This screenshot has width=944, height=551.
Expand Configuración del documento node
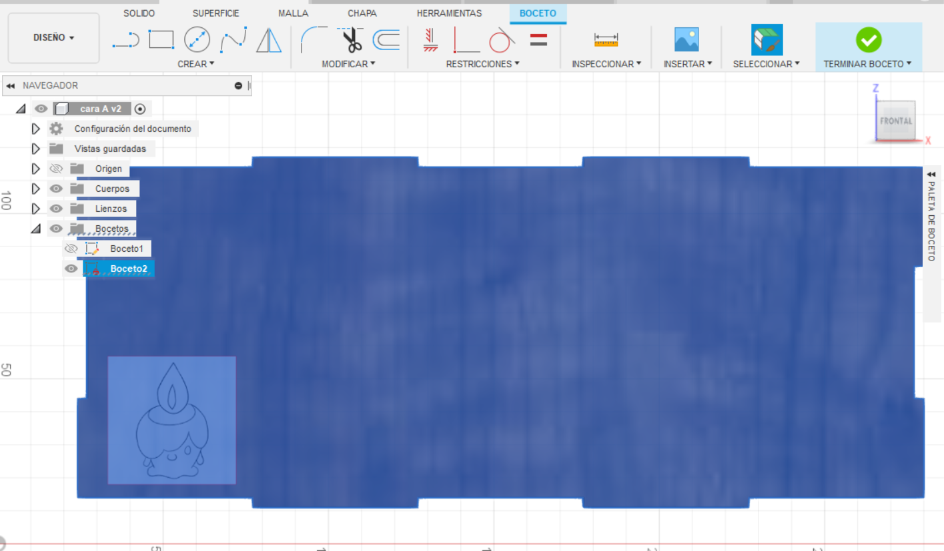pos(36,129)
